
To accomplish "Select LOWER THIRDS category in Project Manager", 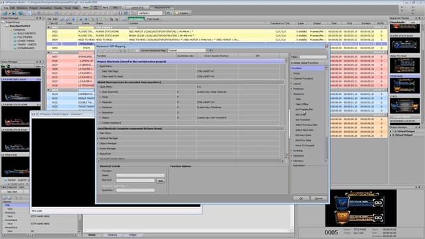I will pos(26,40).
